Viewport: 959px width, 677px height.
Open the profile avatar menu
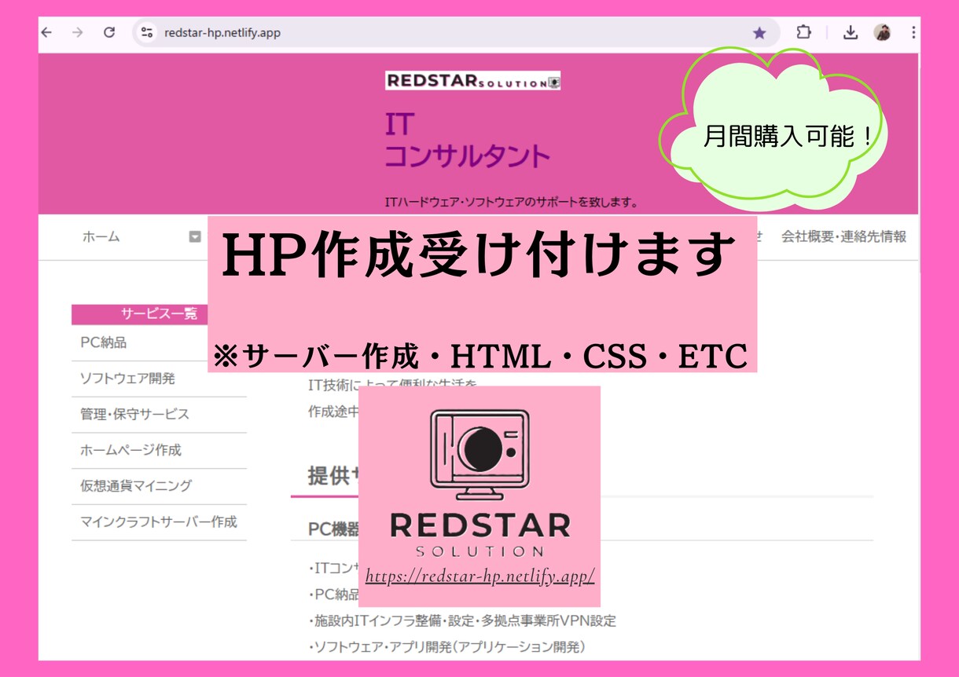(x=883, y=33)
